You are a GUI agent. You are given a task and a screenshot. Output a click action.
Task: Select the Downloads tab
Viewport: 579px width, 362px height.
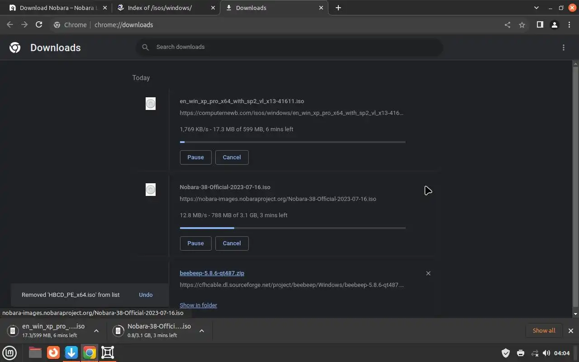pyautogui.click(x=274, y=8)
